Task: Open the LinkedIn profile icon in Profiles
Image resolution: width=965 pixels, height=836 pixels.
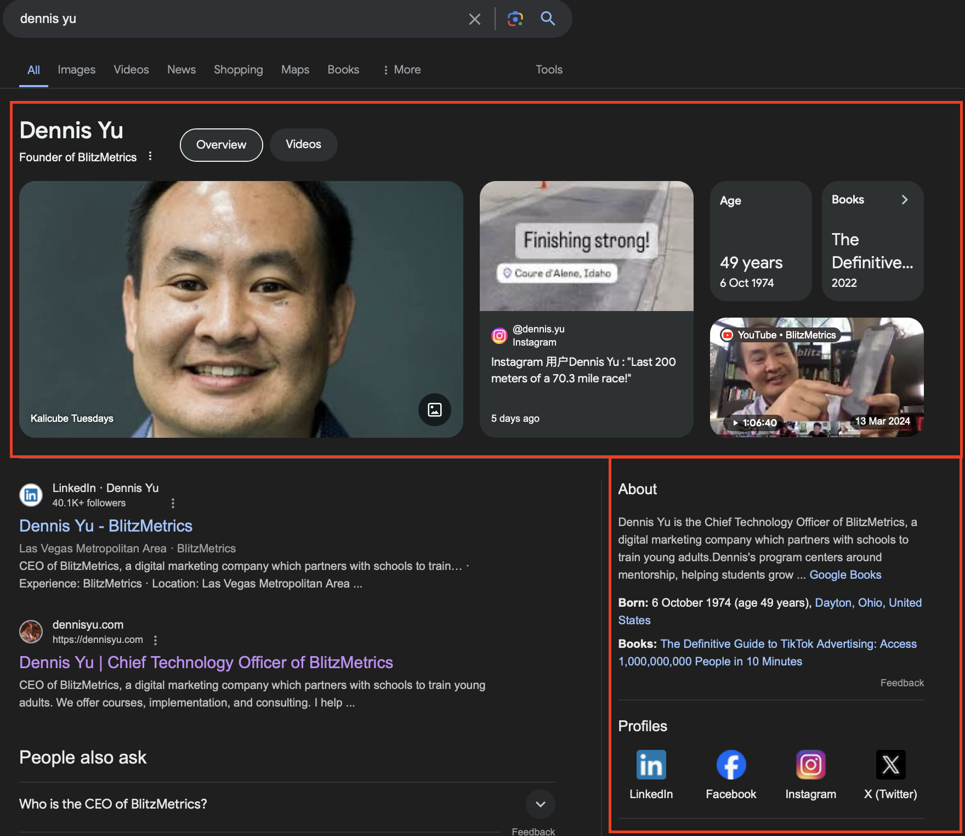Action: coord(651,764)
